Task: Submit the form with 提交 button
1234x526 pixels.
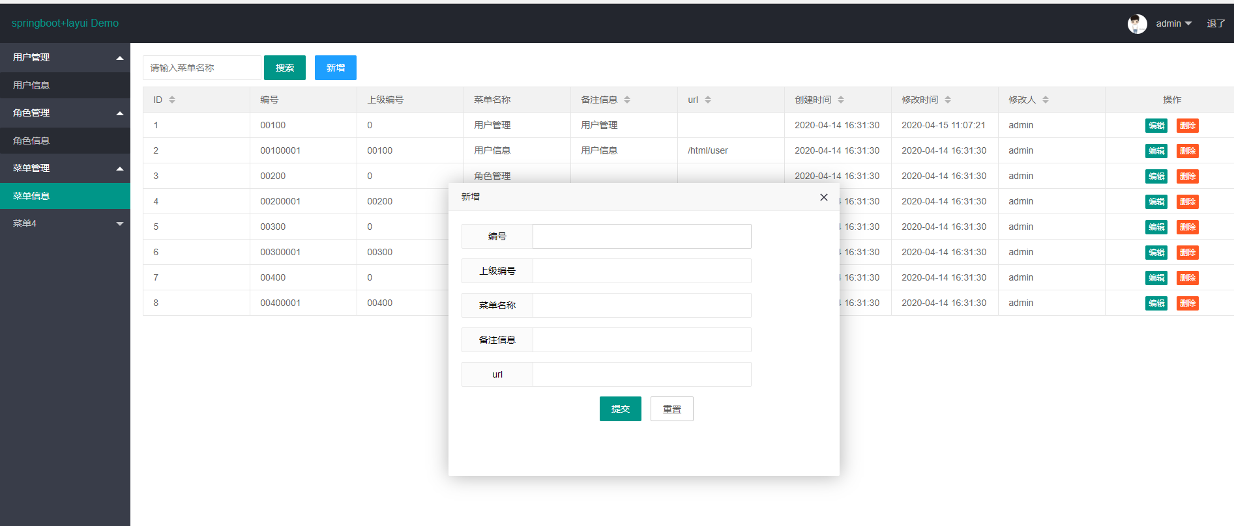Action: (x=620, y=409)
